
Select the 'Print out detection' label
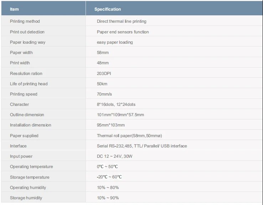(x=27, y=32)
